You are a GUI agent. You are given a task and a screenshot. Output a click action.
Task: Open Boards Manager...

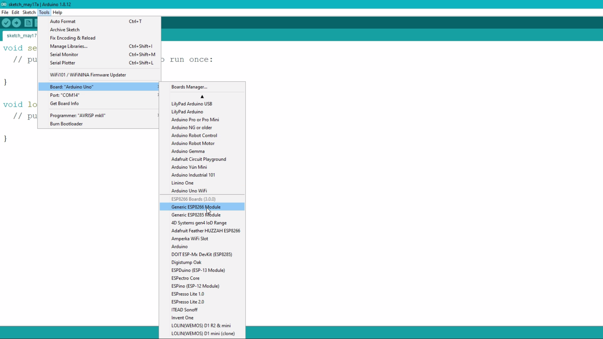189,87
